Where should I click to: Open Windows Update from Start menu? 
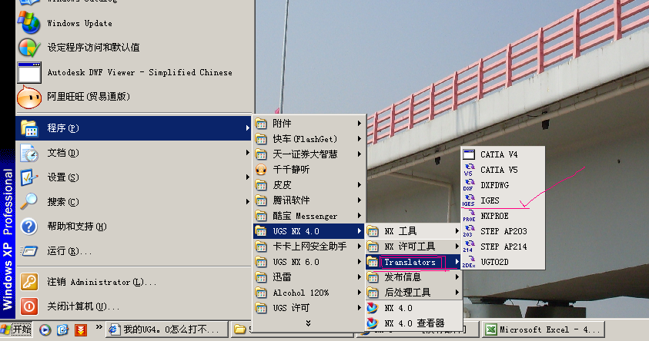[135, 23]
